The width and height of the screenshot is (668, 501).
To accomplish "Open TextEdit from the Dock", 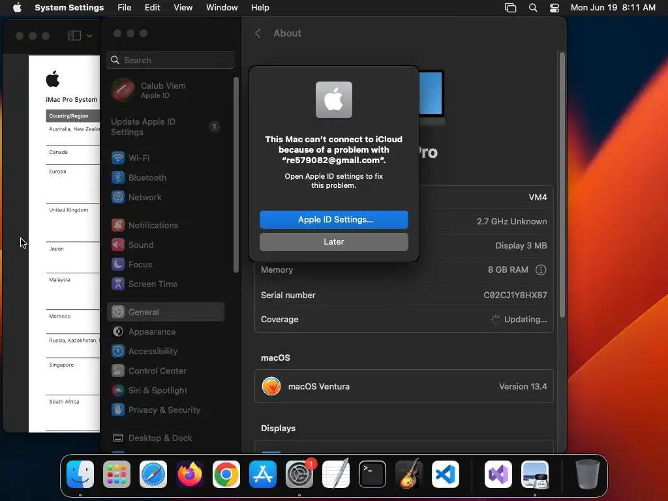I will 336,474.
